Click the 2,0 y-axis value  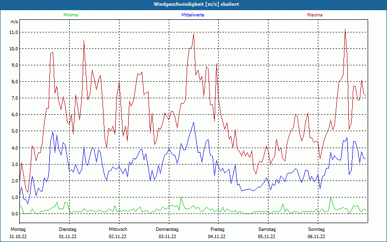[x=15, y=181]
